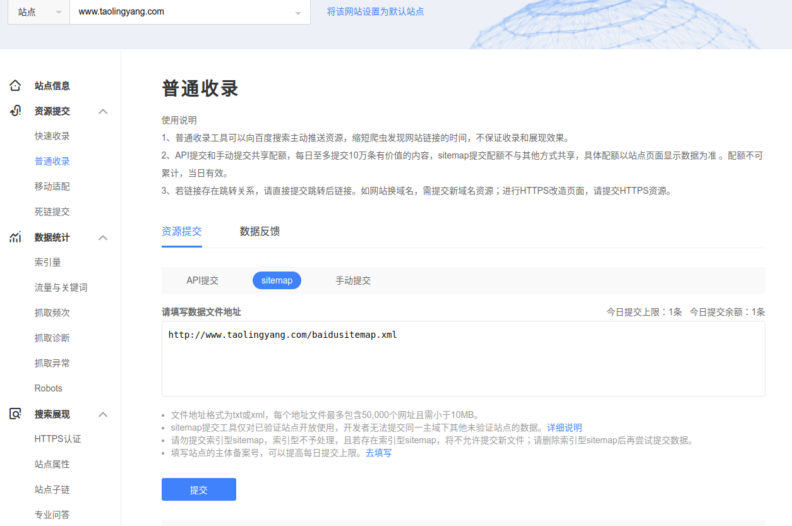
Task: Switch to the 资源提交 tab
Action: [x=182, y=231]
